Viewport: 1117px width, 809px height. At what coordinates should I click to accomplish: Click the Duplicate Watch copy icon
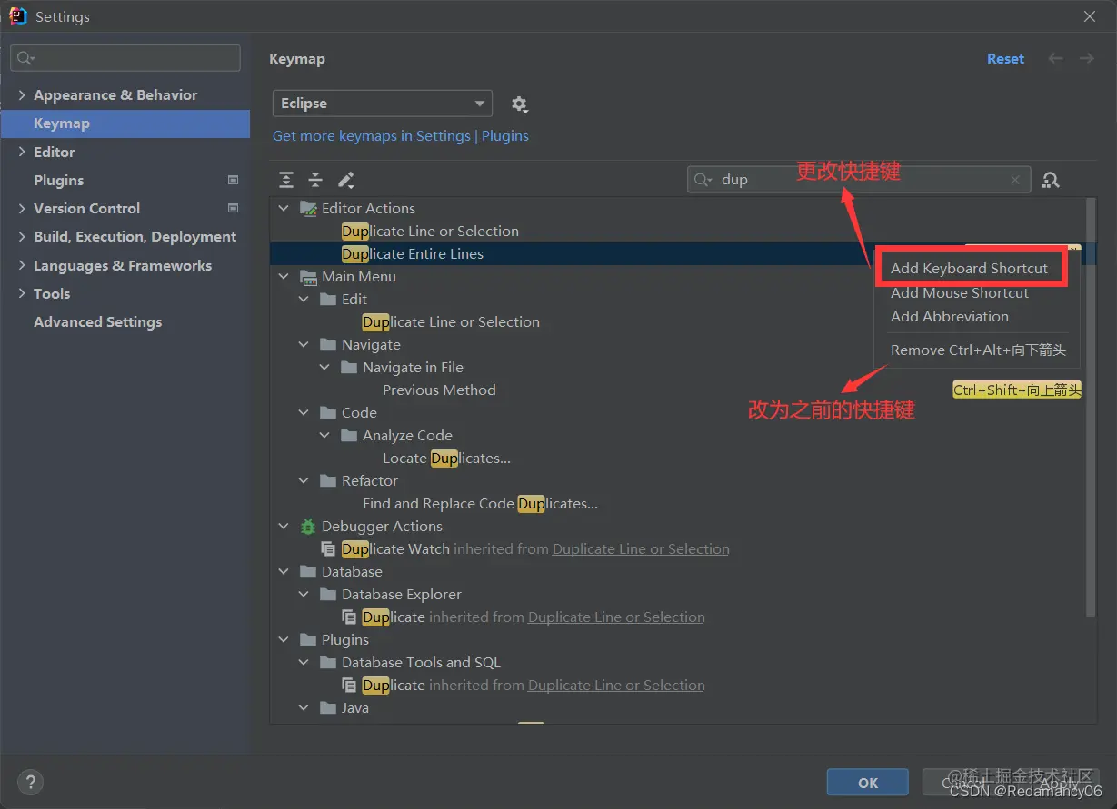coord(328,548)
